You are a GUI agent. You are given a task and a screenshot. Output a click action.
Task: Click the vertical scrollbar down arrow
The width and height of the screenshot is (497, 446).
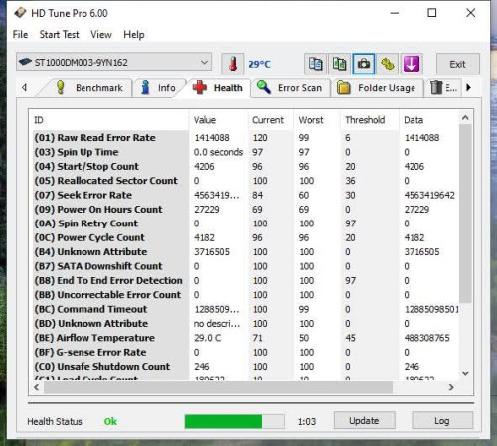465,373
